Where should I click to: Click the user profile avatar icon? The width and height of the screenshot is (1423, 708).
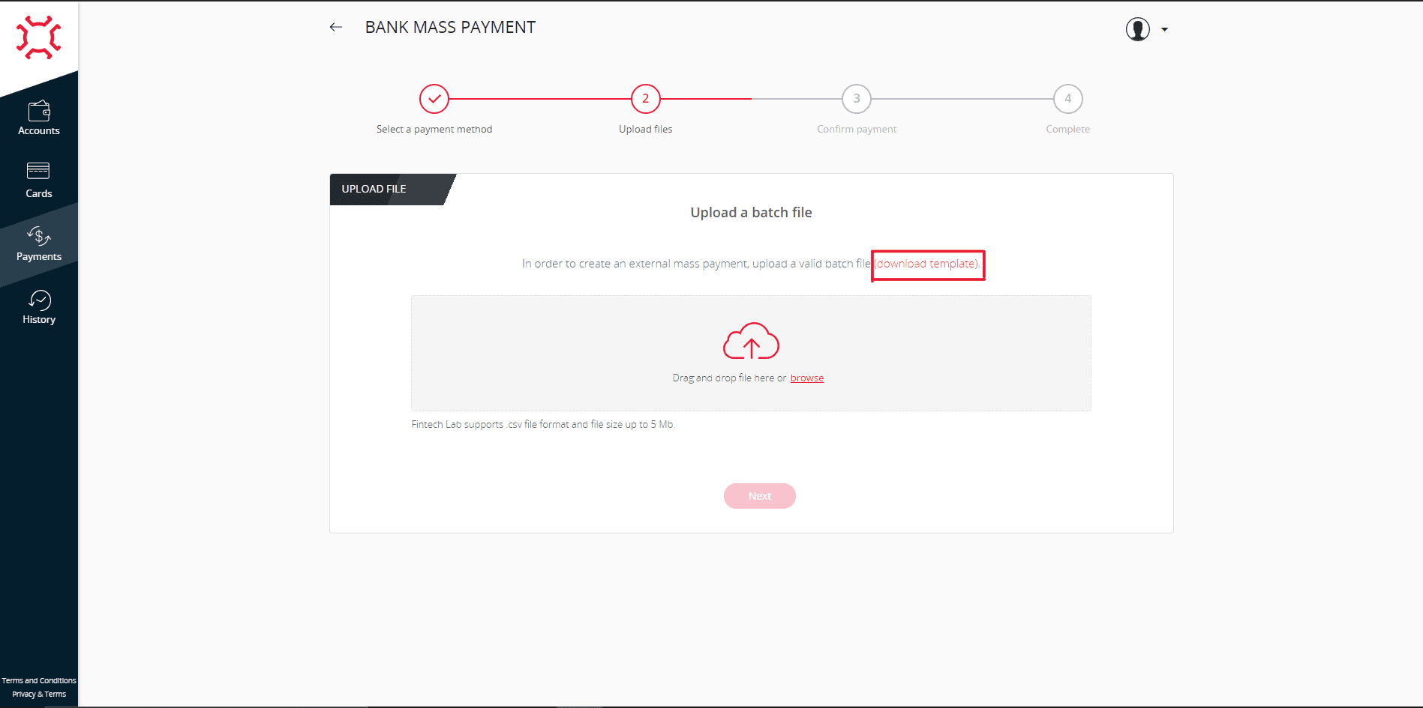[1137, 29]
